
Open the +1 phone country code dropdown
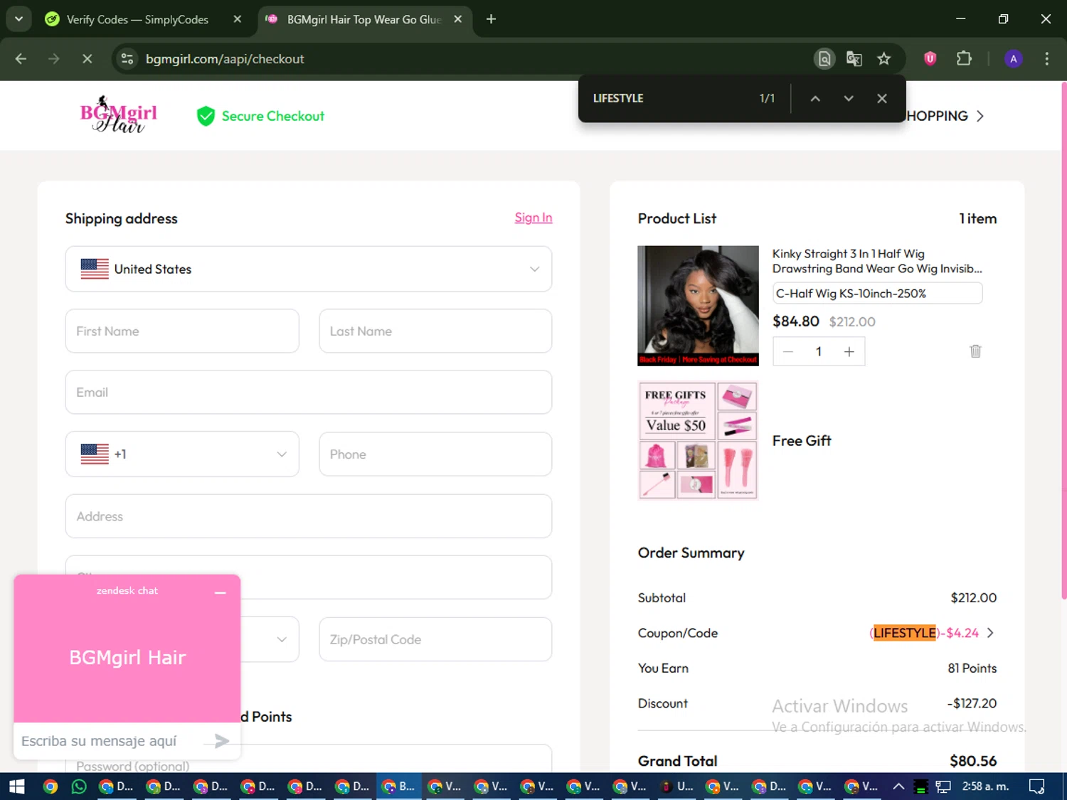pos(182,454)
